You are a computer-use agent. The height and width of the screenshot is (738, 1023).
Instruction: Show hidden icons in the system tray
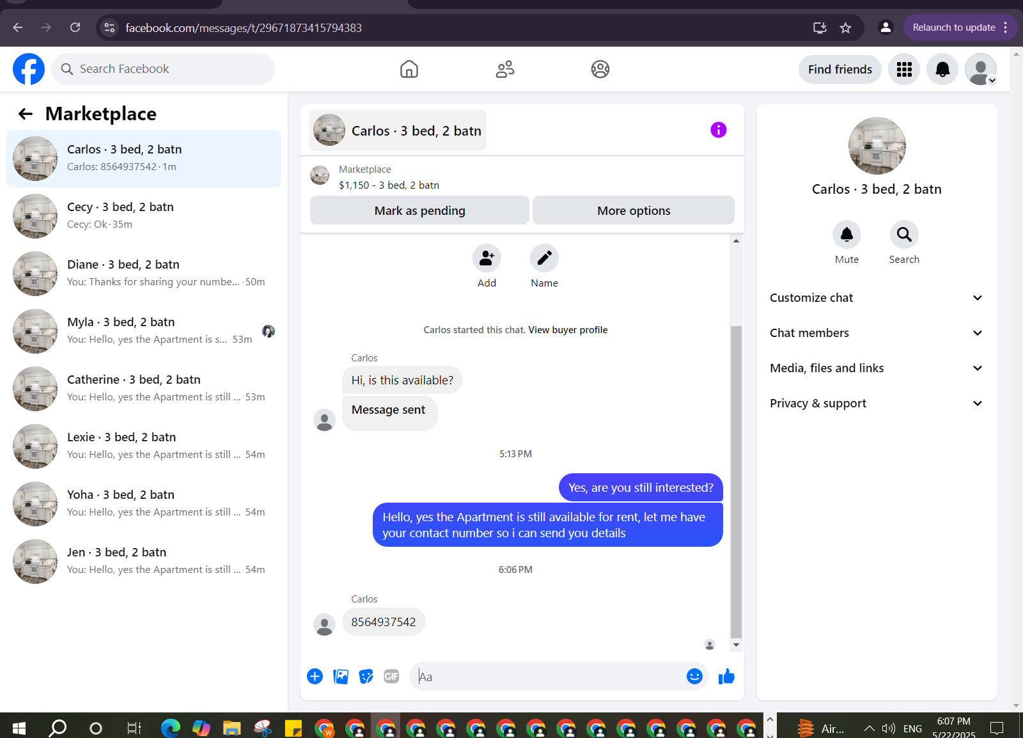(x=869, y=728)
